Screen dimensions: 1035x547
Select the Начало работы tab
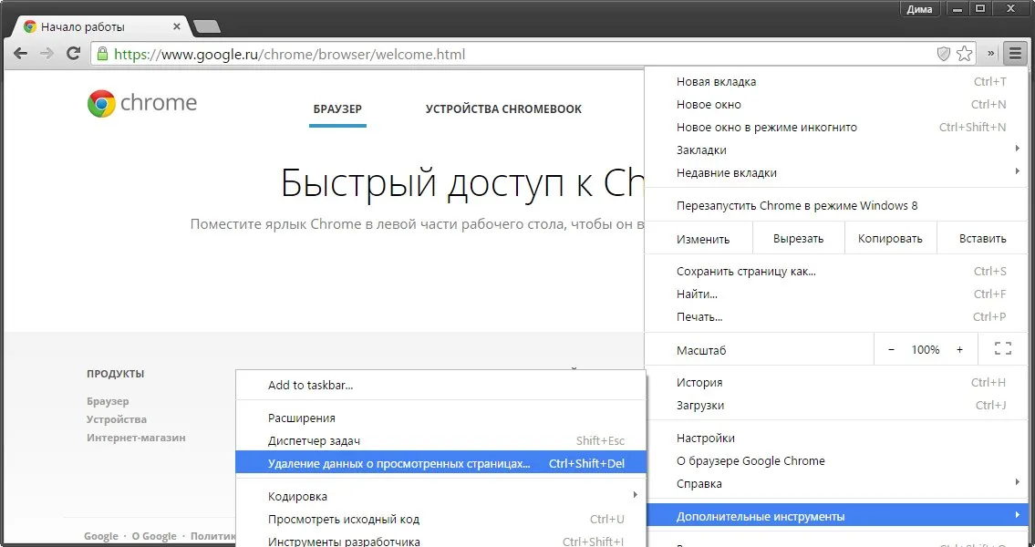pyautogui.click(x=99, y=27)
